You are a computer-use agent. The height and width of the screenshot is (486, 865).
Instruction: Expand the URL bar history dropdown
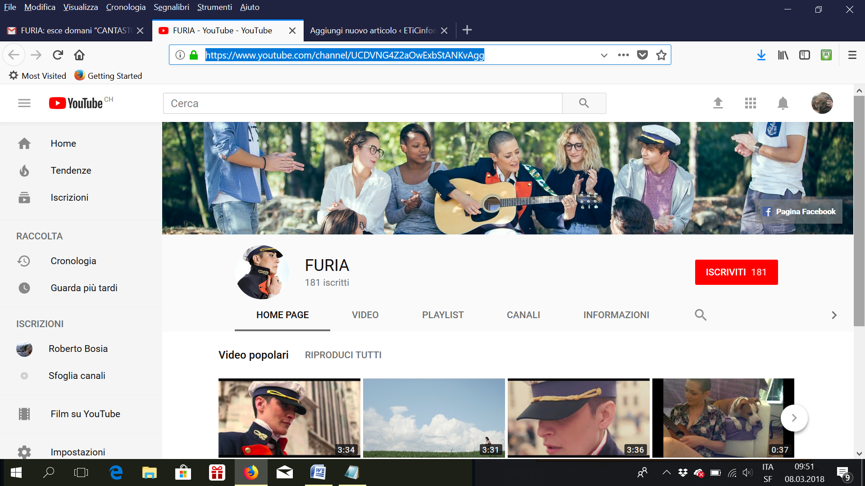click(604, 55)
